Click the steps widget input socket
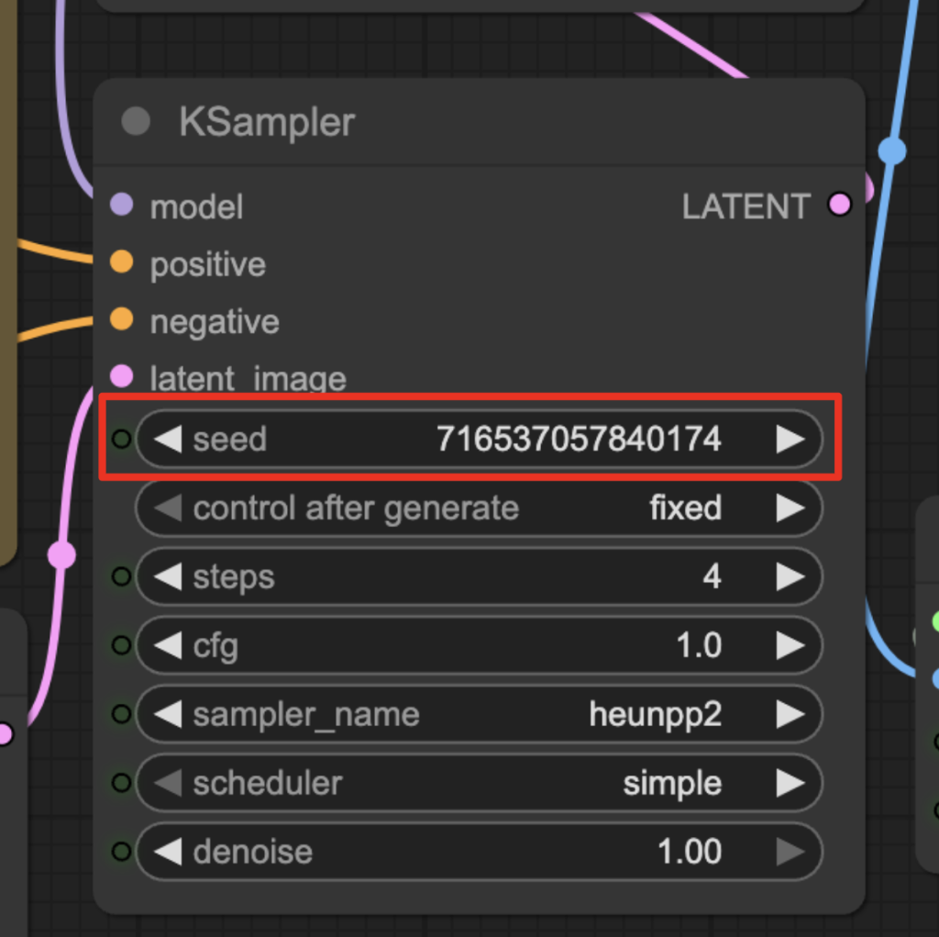 [121, 576]
